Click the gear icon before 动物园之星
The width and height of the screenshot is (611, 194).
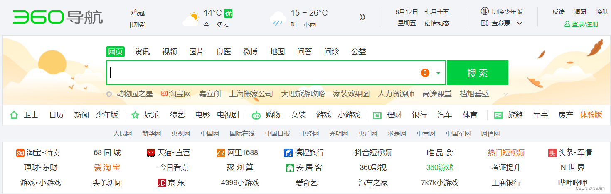109,94
